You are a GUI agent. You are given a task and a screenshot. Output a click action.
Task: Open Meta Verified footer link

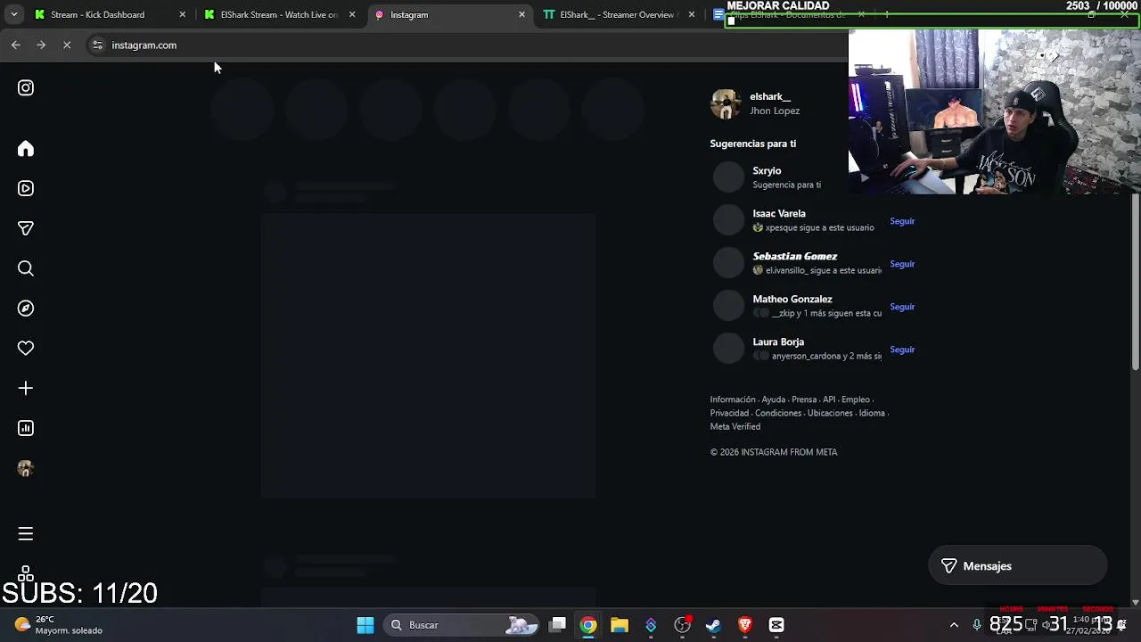pos(735,426)
